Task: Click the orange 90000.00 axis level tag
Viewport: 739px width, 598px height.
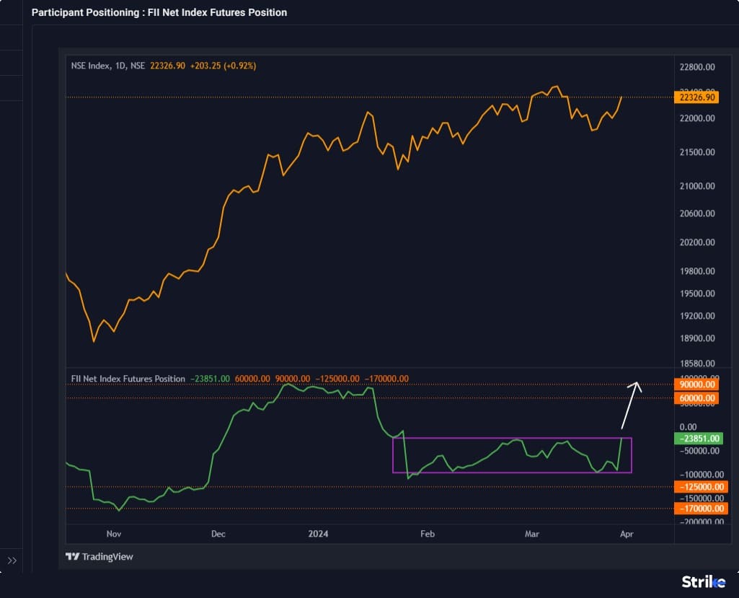Action: coord(697,384)
